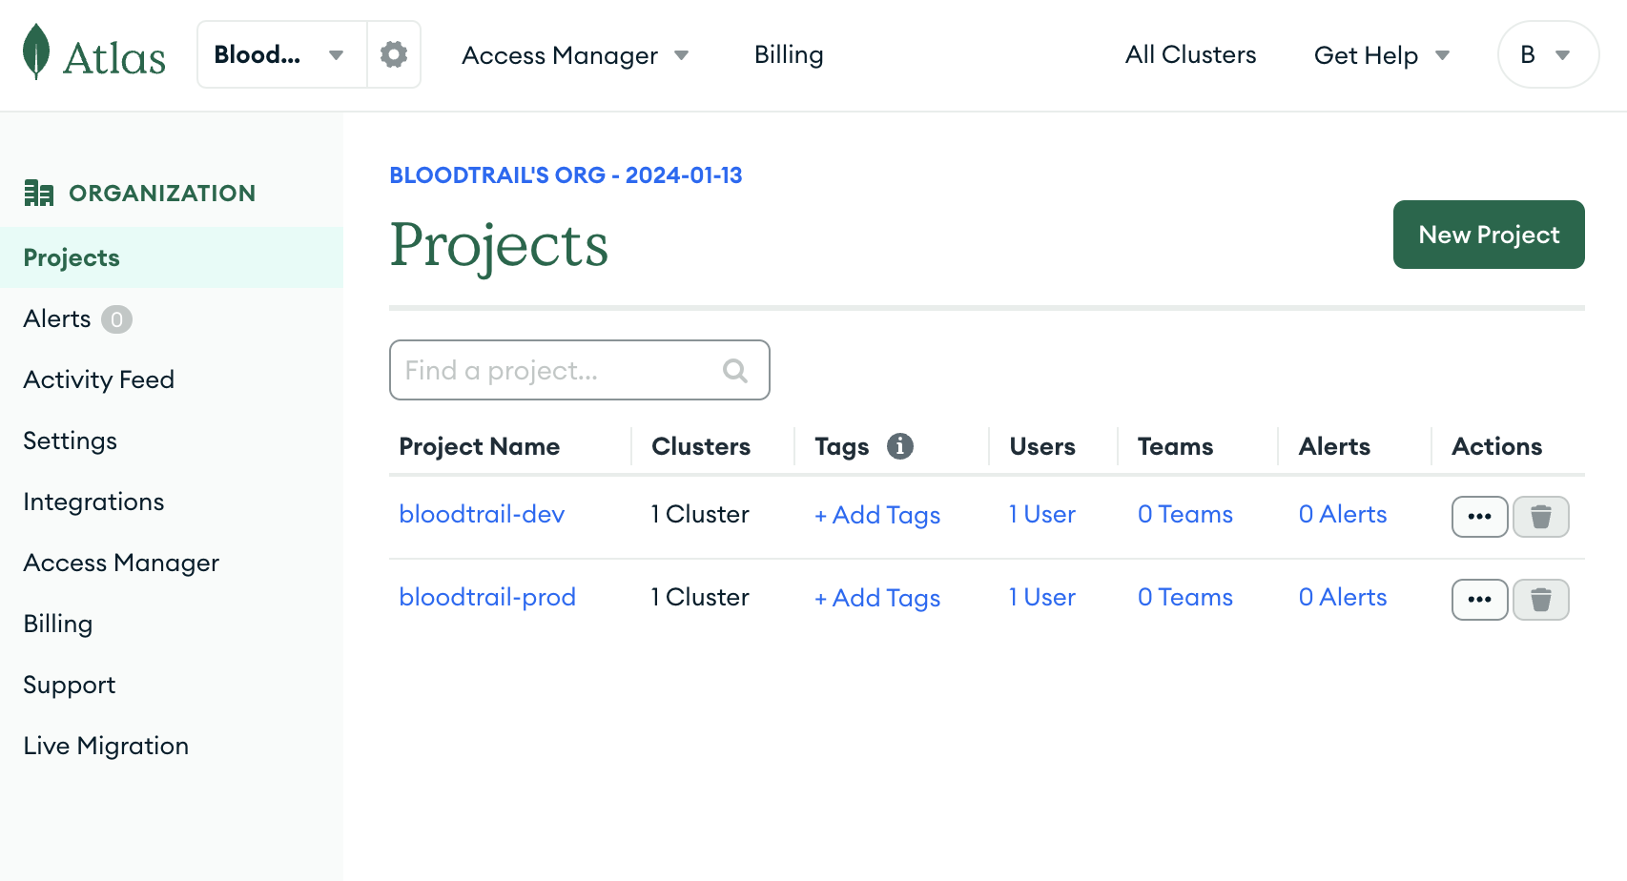Viewport: 1627px width, 881px height.
Task: Click the search magnifier icon
Action: tap(735, 370)
